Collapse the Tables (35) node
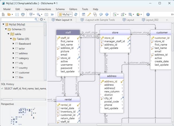Screen dimensions: 174x126 pos(11,39)
